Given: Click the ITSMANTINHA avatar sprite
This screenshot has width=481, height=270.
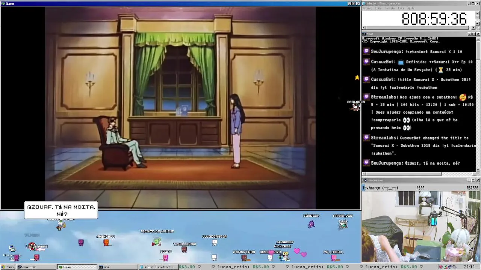Looking at the screenshot, I should (x=244, y=257).
